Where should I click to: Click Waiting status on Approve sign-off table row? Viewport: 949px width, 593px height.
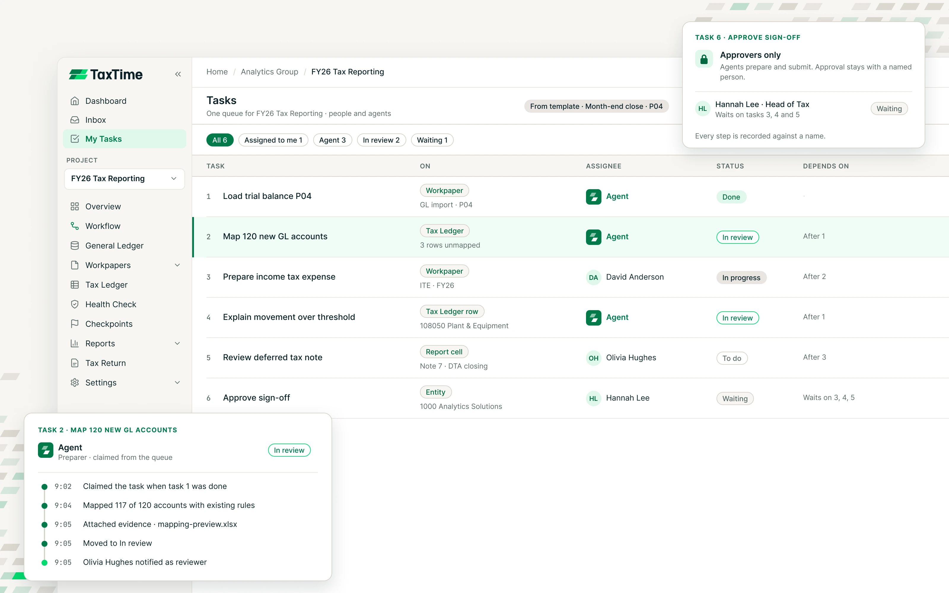click(735, 399)
